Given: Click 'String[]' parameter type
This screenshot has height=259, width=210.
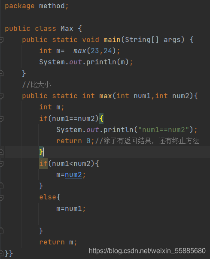Looking at the screenshot, I should (142, 40).
